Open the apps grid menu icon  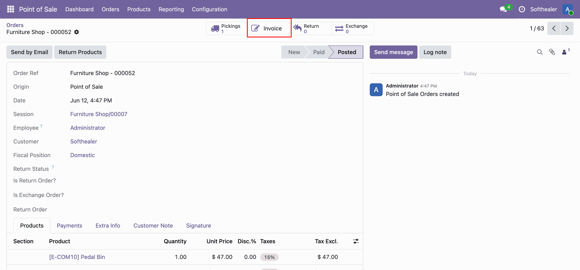[11, 9]
